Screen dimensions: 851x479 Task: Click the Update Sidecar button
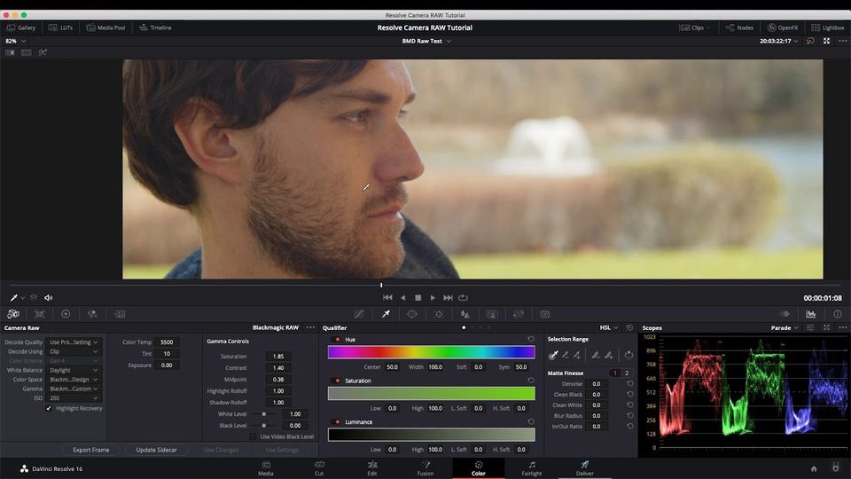(156, 450)
